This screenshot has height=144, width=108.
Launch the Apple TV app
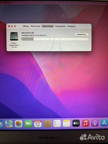76,123
